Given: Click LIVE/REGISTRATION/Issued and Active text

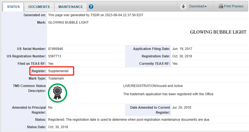Looking at the screenshot, I should 153,86.
